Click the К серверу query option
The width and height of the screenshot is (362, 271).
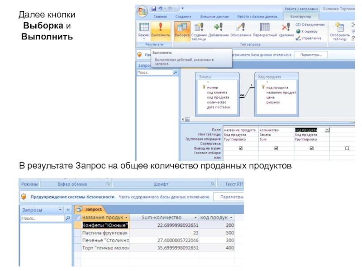pos(307,31)
